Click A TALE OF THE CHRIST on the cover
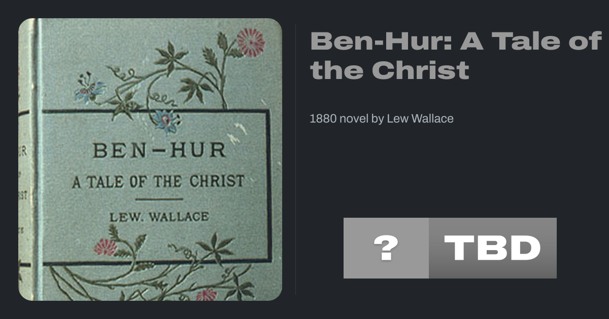 click(x=158, y=181)
